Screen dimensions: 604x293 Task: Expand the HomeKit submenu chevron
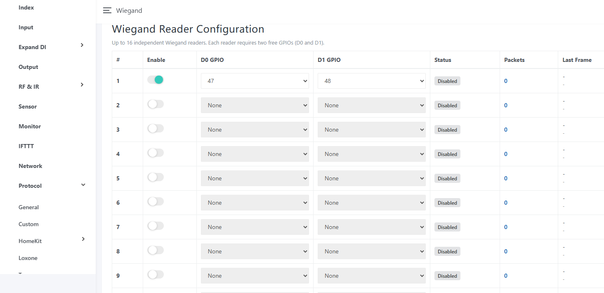(83, 239)
